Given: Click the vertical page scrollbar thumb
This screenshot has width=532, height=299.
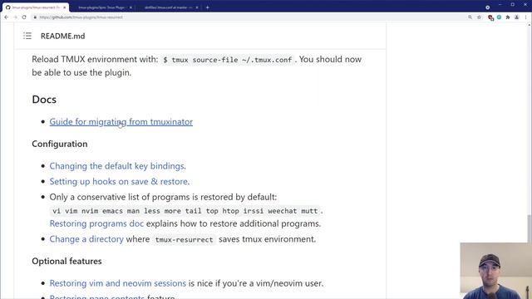Looking at the screenshot, I should point(530,228).
